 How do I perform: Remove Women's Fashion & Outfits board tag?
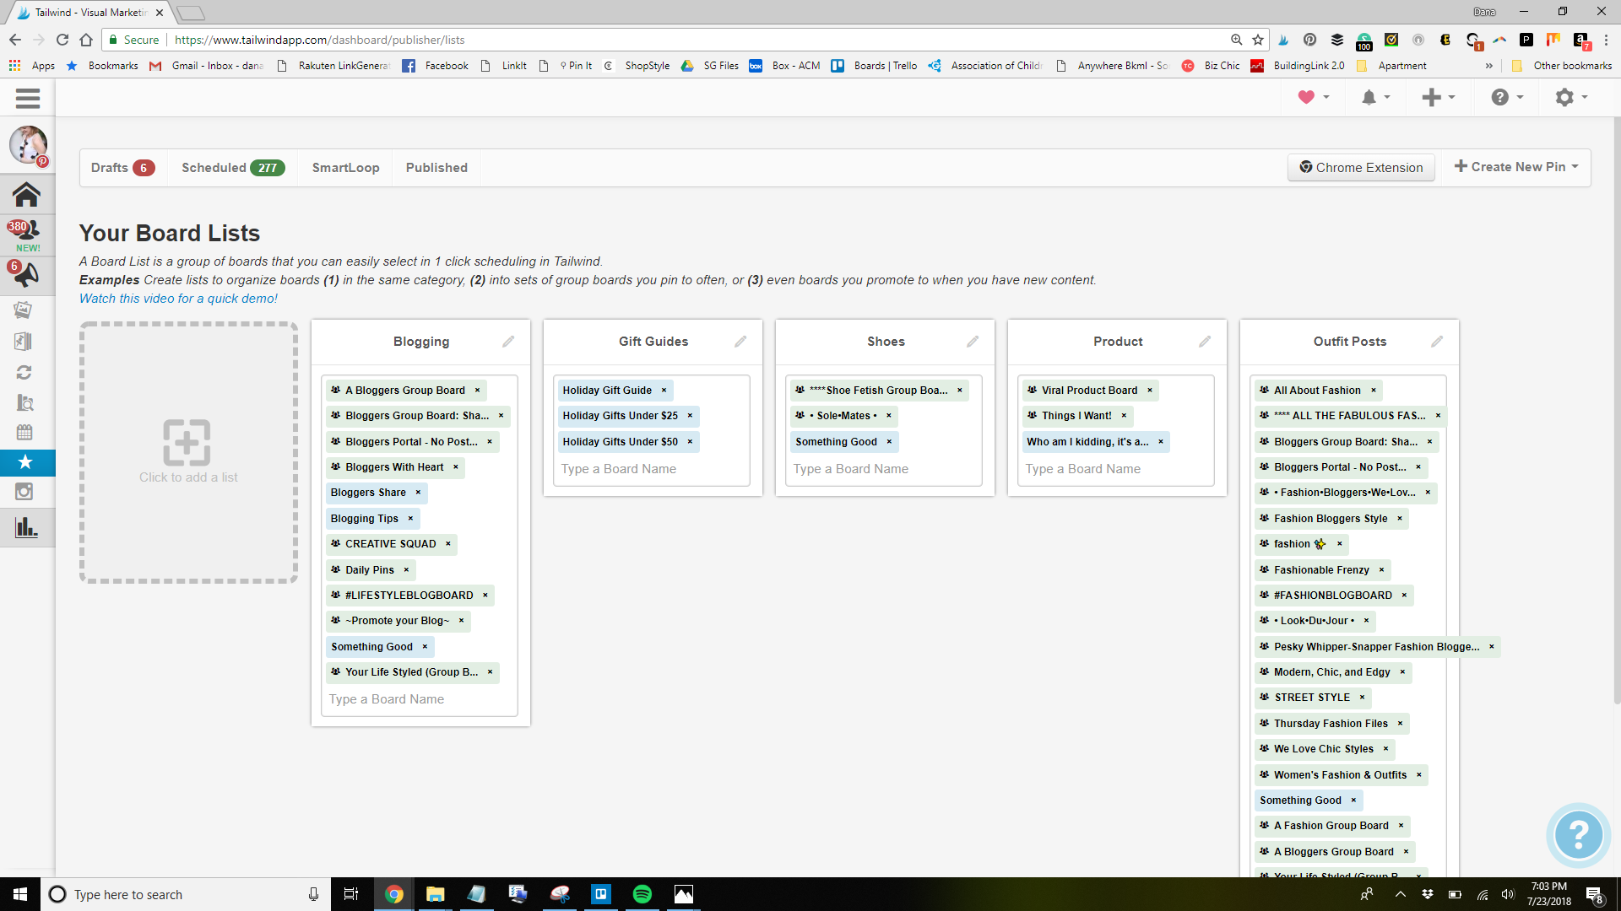[1419, 775]
